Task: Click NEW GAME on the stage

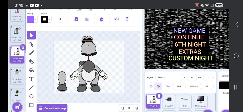Action: coord(189,31)
